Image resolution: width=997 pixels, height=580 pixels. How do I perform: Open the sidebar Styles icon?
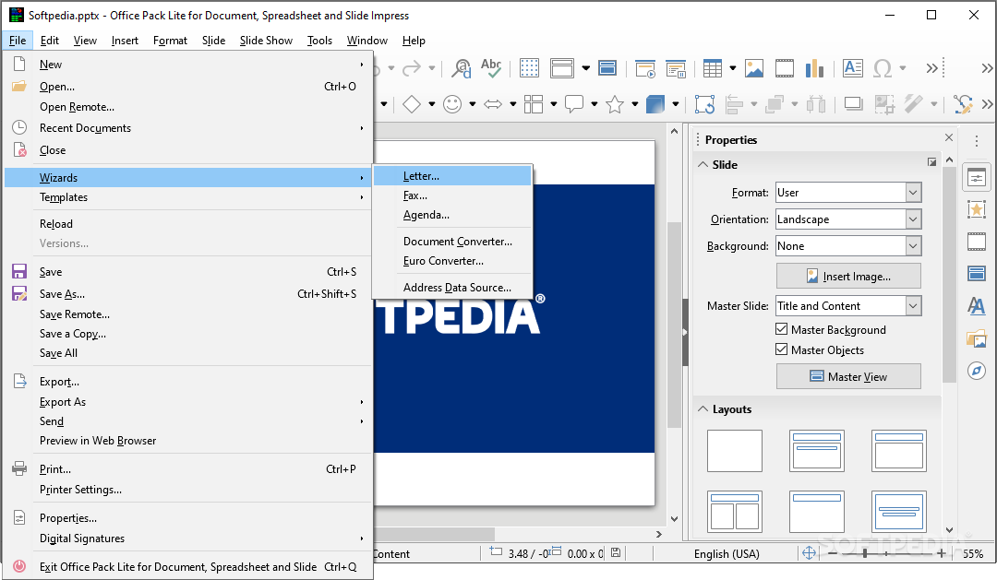pyautogui.click(x=977, y=306)
